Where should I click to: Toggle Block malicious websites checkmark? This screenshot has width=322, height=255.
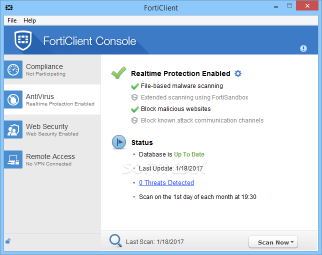tap(134, 109)
